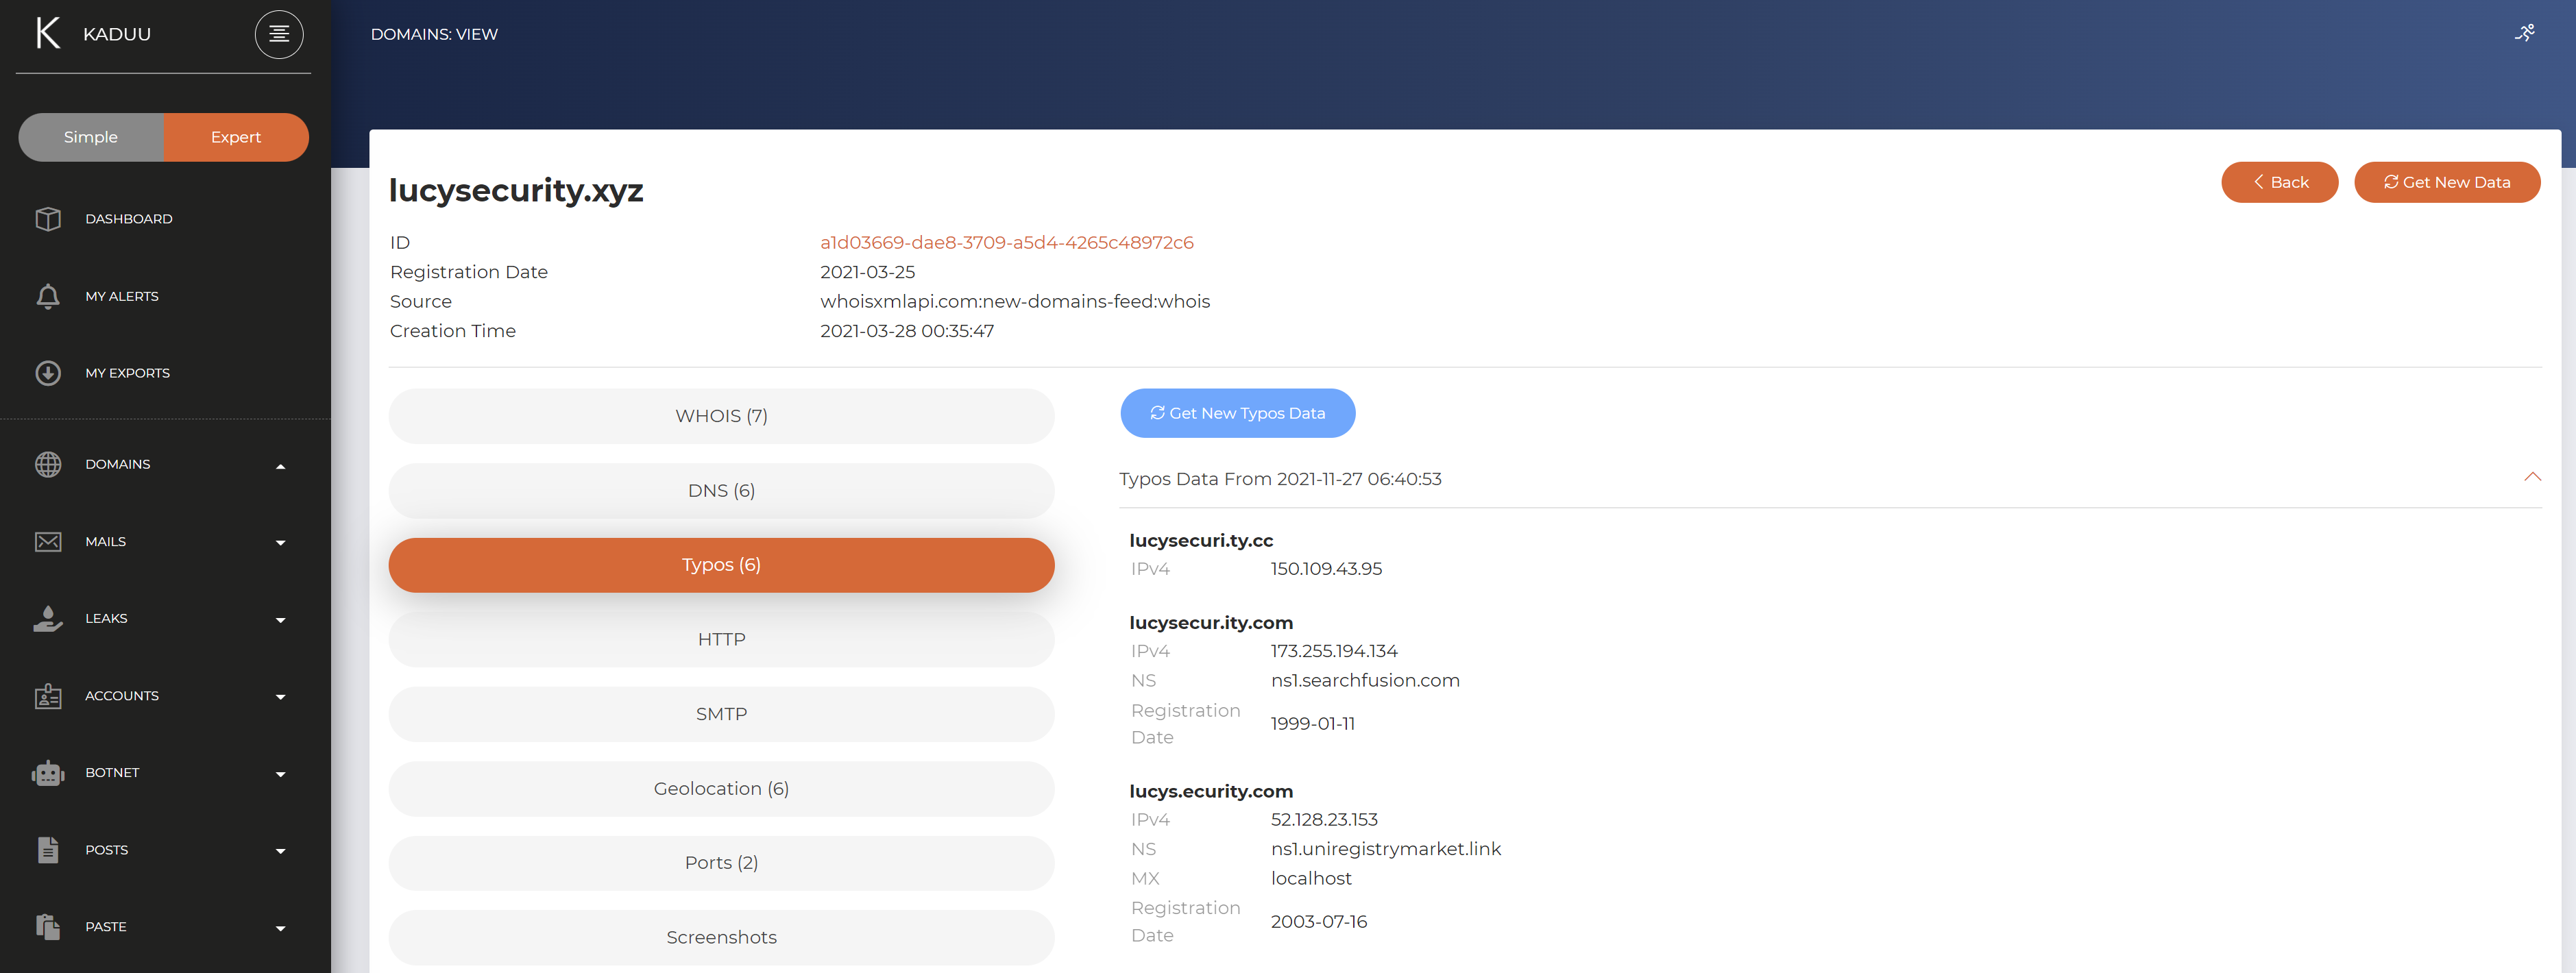Viewport: 2576px width, 973px height.
Task: Collapse the sidebar with the hamburger icon
Action: click(x=279, y=34)
